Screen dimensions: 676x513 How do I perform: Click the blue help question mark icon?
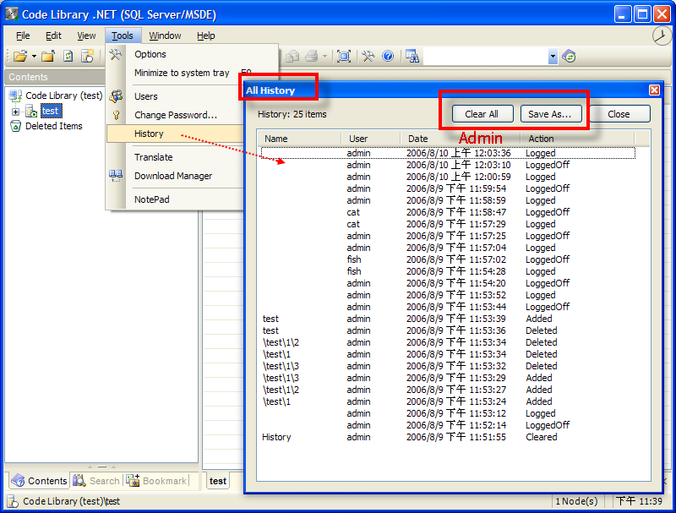pyautogui.click(x=388, y=57)
